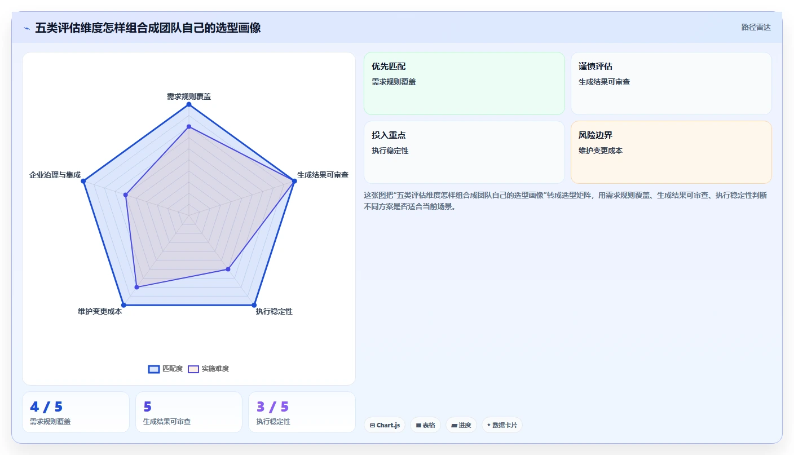Open the 谨慎评估 card
Viewport: 794px width, 455px height.
671,83
